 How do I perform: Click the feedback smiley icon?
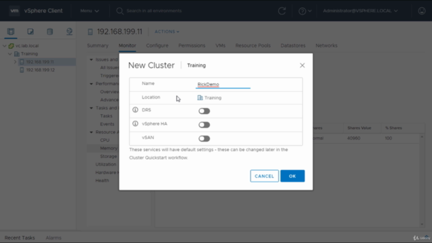pyautogui.click(x=422, y=11)
